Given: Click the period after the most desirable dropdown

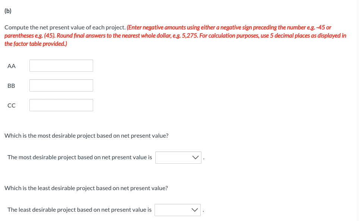Looking at the screenshot, I should tap(204, 158).
